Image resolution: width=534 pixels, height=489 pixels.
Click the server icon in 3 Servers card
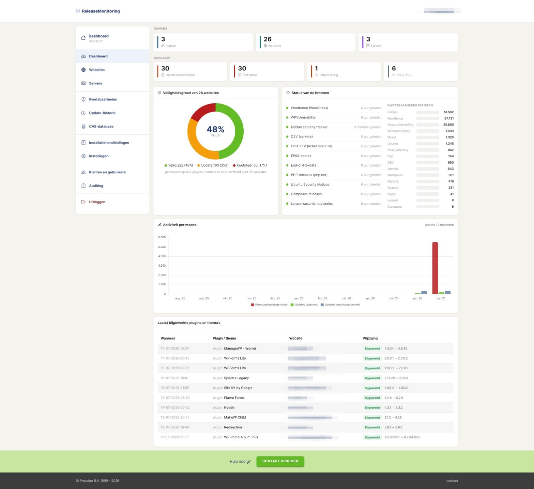[368, 46]
